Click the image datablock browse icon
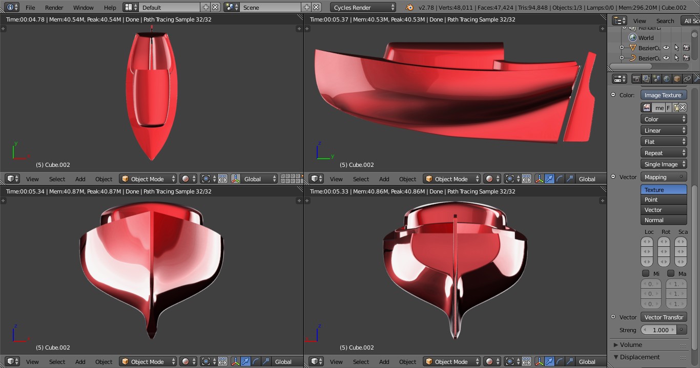700x368 pixels. 647,107
